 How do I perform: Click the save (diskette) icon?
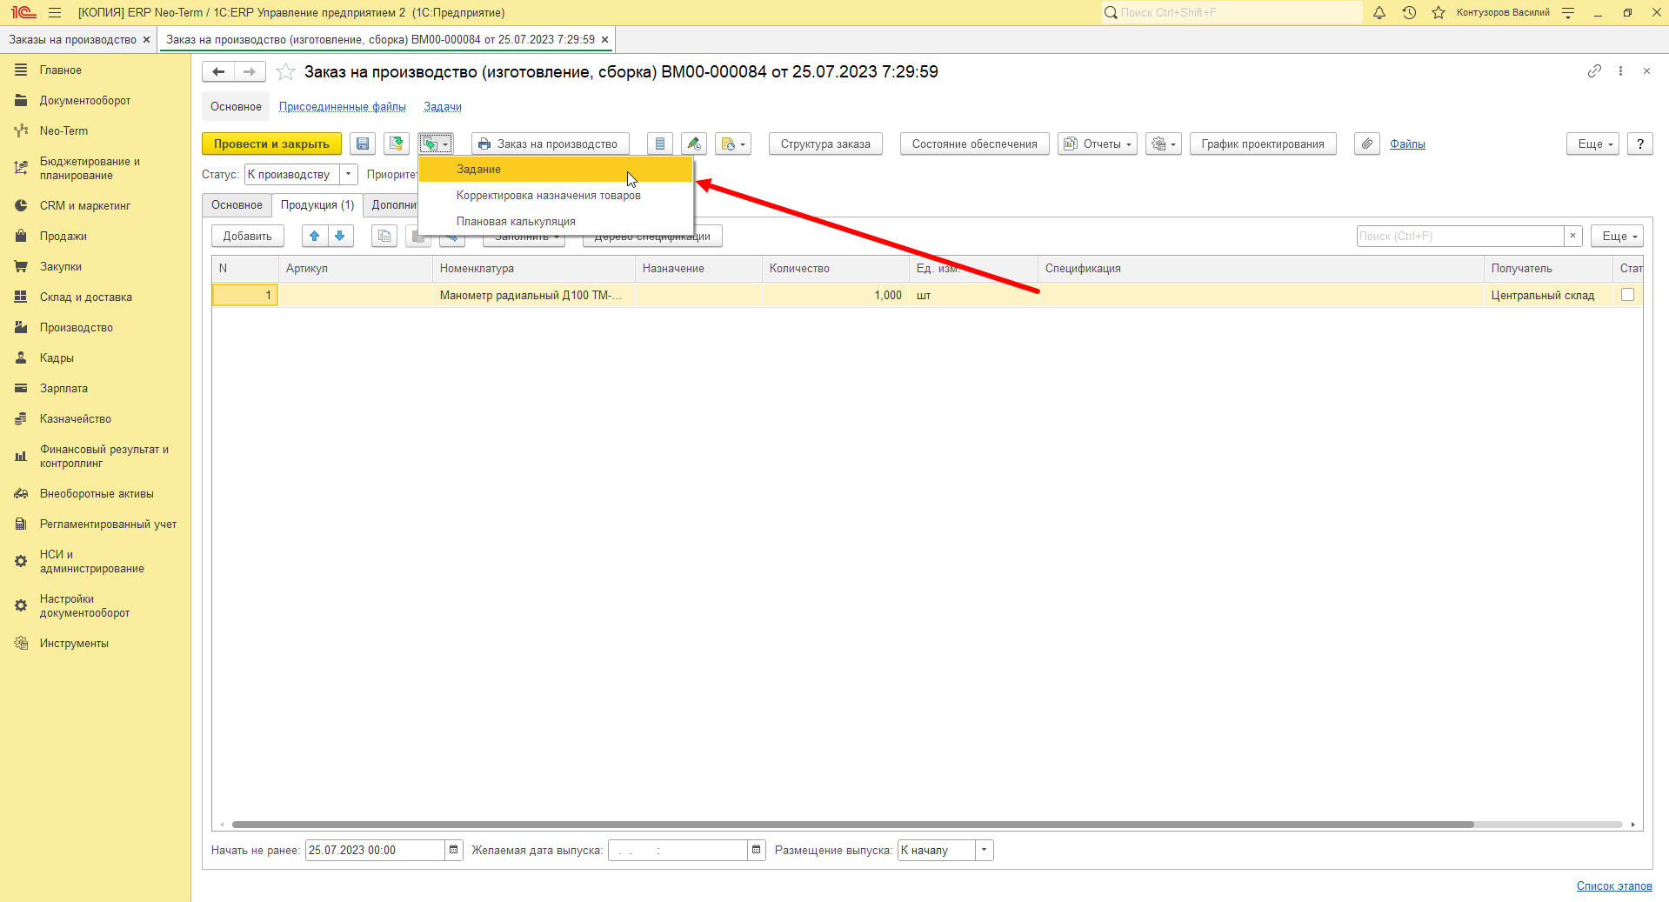tap(363, 144)
